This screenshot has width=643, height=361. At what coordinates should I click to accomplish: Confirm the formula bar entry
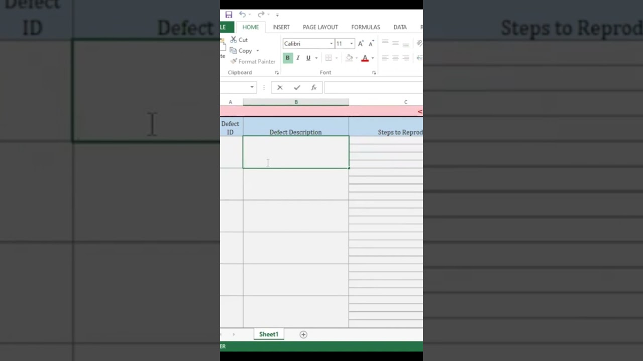tap(297, 87)
